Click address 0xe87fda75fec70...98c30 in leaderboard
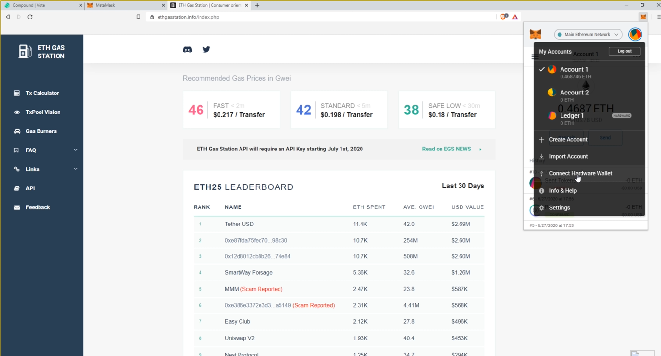This screenshot has height=356, width=661. pyautogui.click(x=256, y=240)
